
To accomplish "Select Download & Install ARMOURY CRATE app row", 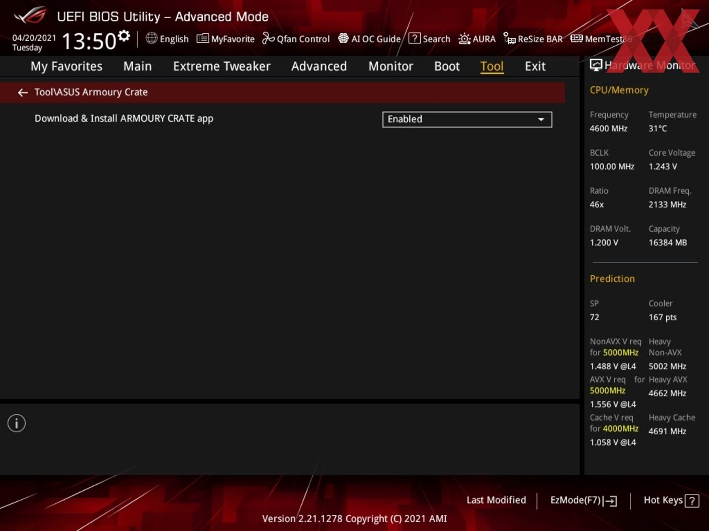I will click(282, 119).
